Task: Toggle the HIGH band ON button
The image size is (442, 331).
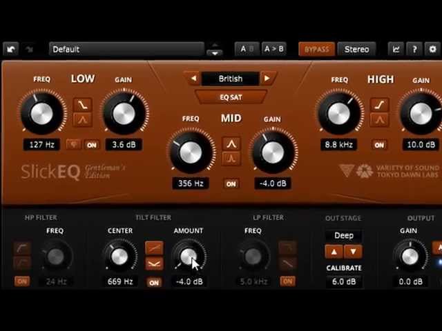Action: click(379, 145)
